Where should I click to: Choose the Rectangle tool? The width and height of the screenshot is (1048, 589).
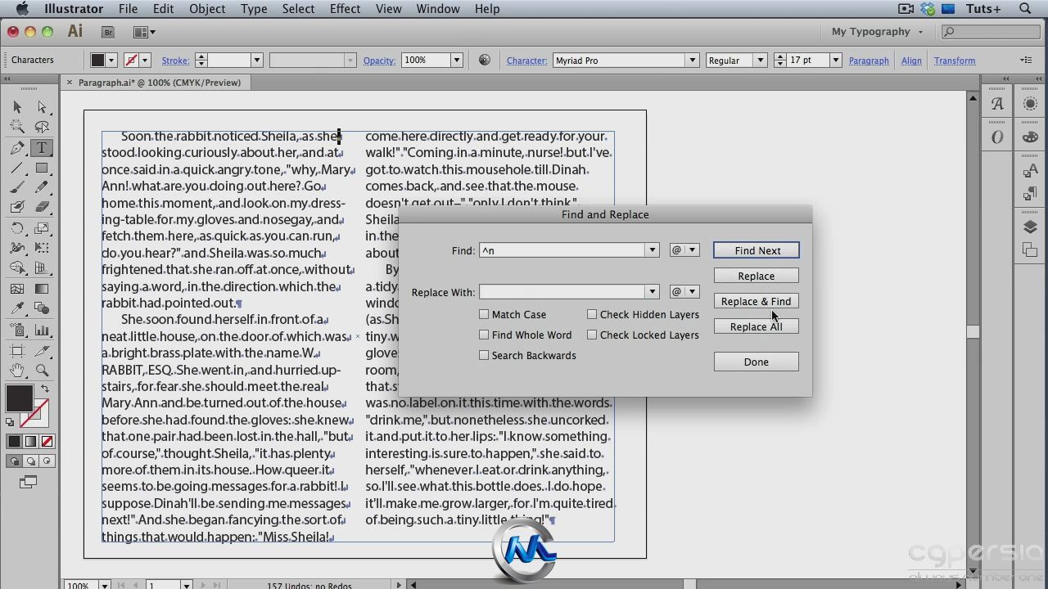[x=42, y=168]
